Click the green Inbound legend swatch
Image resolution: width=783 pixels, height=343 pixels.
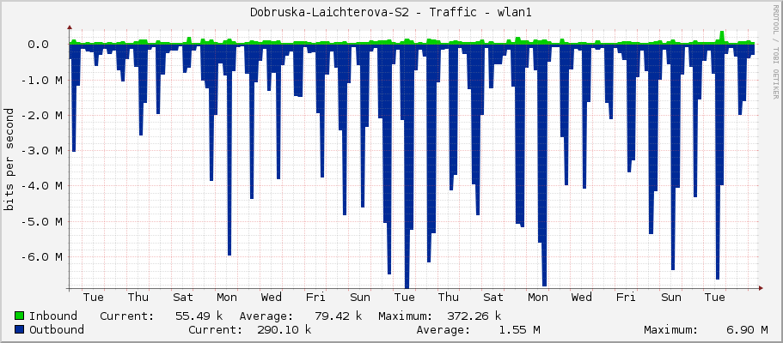[20, 316]
